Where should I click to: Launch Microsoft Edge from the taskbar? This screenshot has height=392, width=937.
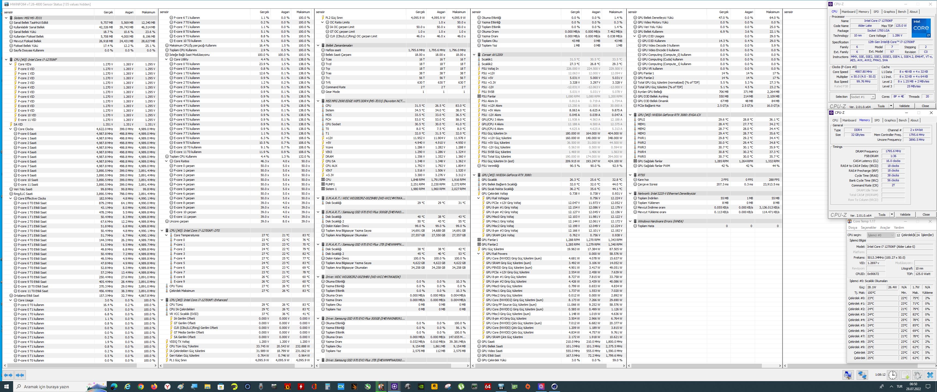(114, 387)
